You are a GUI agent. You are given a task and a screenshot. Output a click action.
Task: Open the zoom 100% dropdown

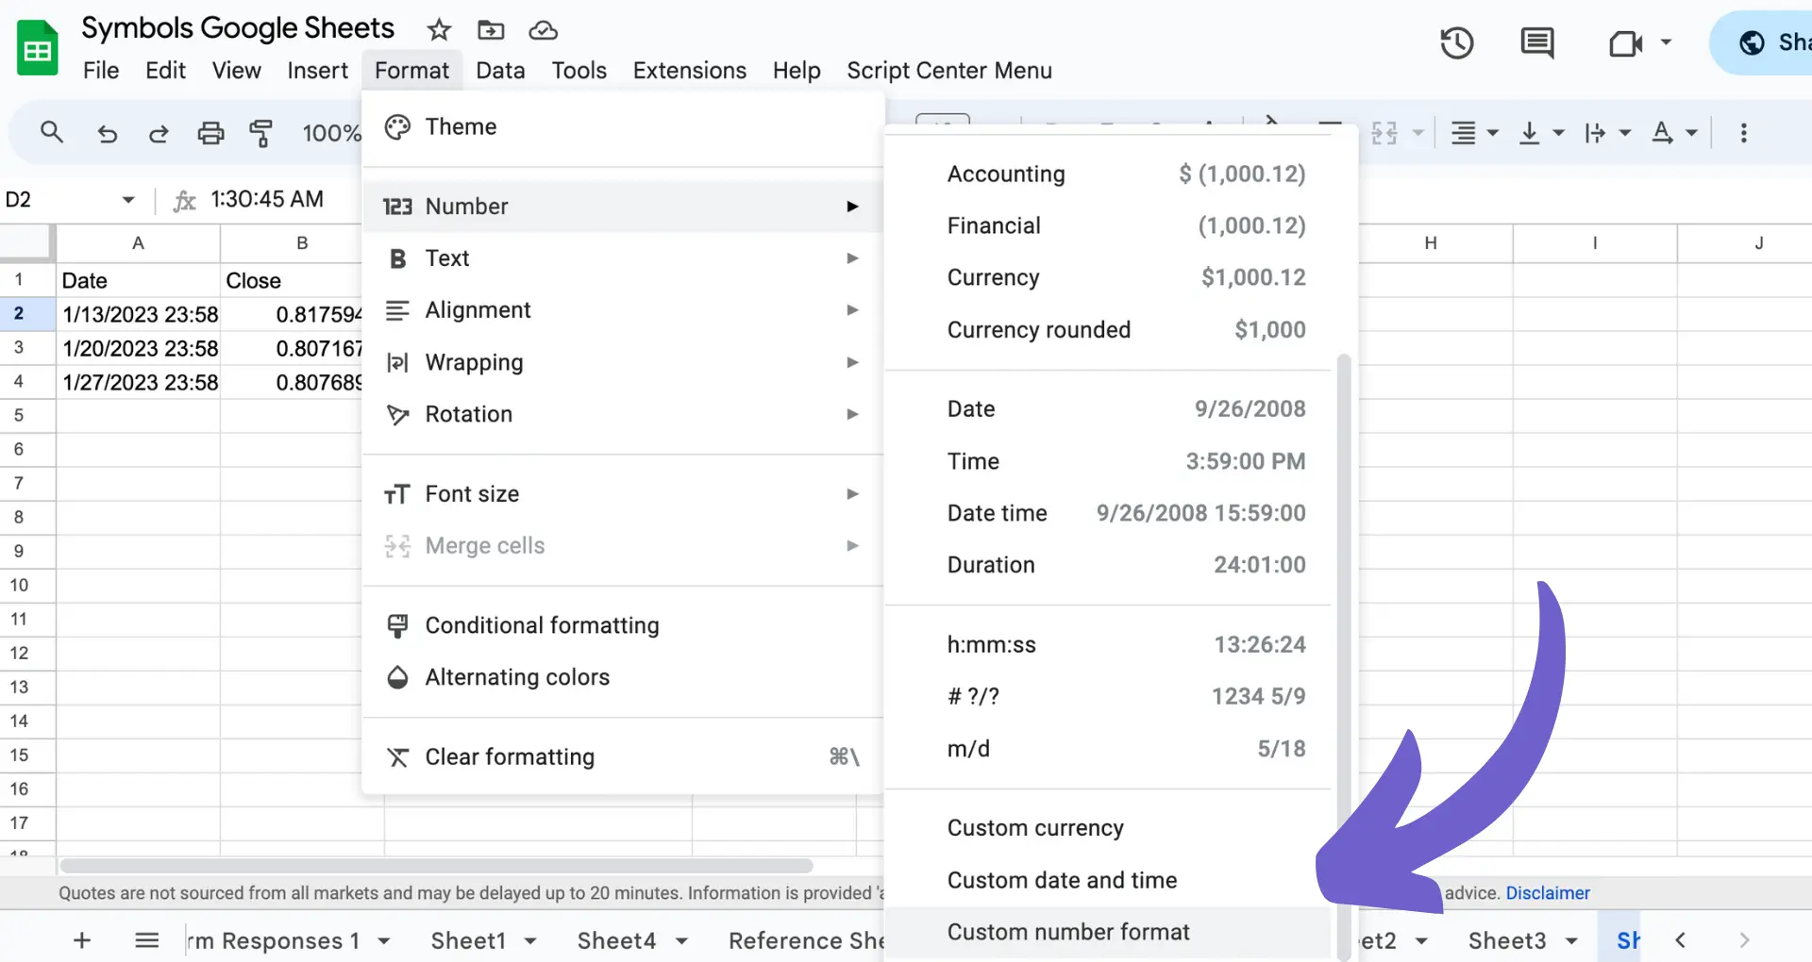(x=330, y=133)
